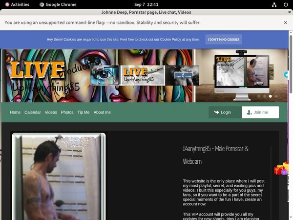
Task: Open the clock and calendar dropdown
Action: coord(146,4)
